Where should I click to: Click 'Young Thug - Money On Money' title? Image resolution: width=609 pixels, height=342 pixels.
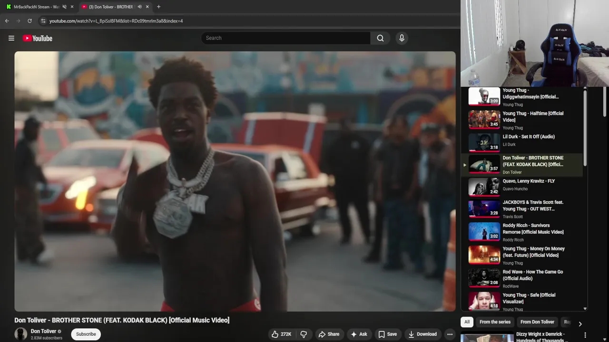click(x=534, y=252)
